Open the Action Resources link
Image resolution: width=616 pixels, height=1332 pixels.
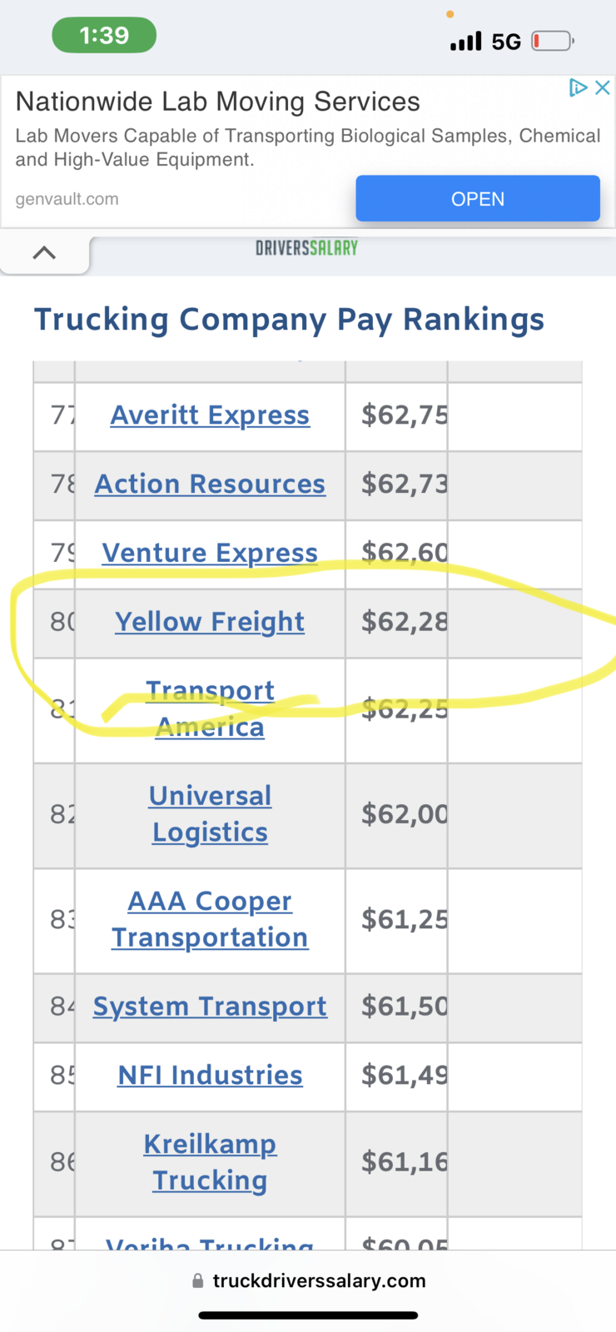coord(210,484)
